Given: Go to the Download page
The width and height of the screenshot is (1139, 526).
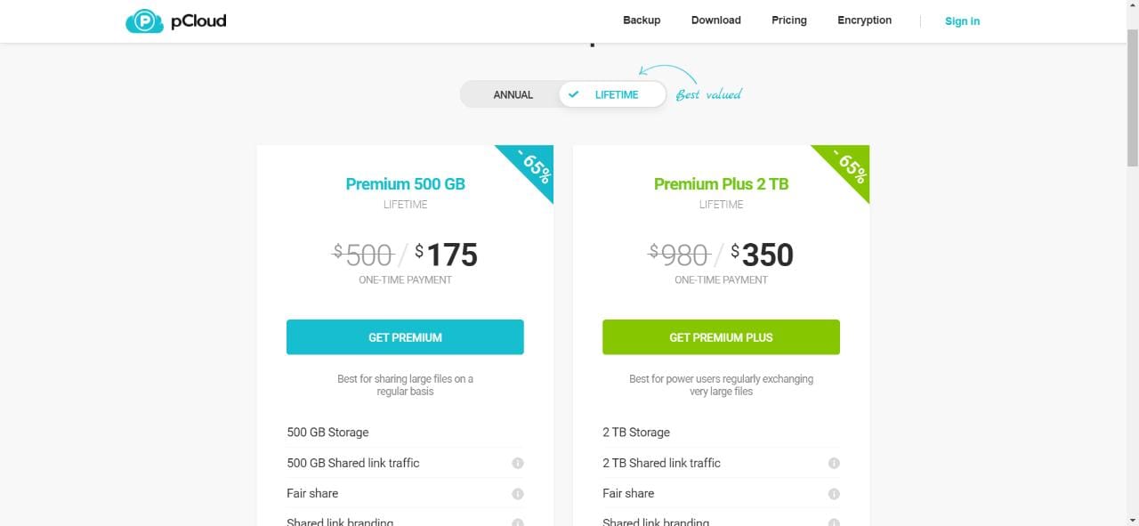Looking at the screenshot, I should pos(716,20).
